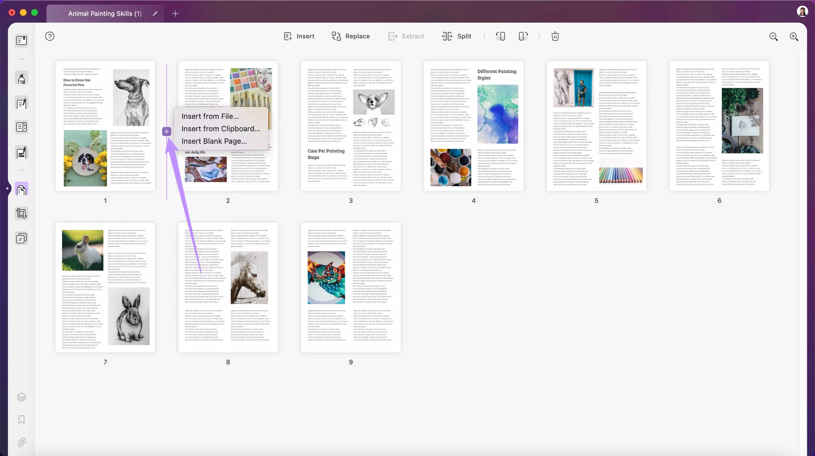Select Insert Blank Page option
This screenshot has height=456, width=815.
(x=214, y=141)
